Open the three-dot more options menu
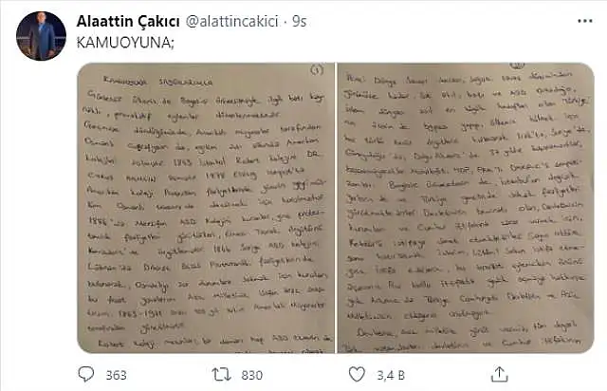This screenshot has height=391, width=607. click(582, 21)
